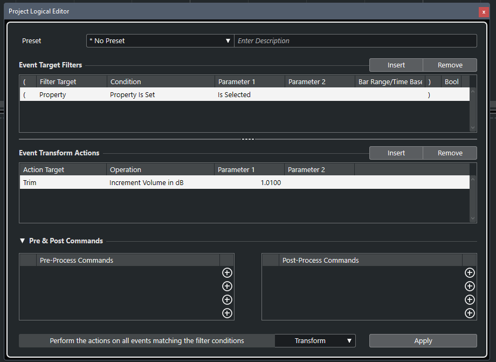Viewport: 496px width, 362px height.
Task: Insert a new Event Target Filter
Action: click(396, 65)
